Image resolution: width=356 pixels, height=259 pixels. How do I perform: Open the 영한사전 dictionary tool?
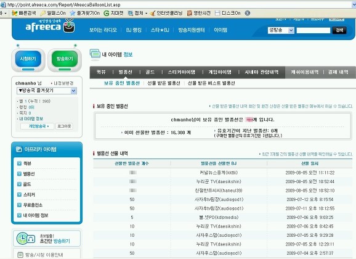(x=199, y=13)
